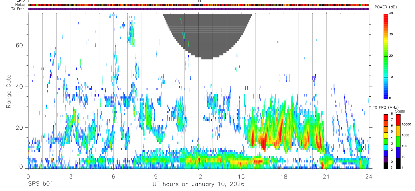Click the green swatch in NOISE legend
The height and width of the screenshot is (191, 415).
coord(398,141)
